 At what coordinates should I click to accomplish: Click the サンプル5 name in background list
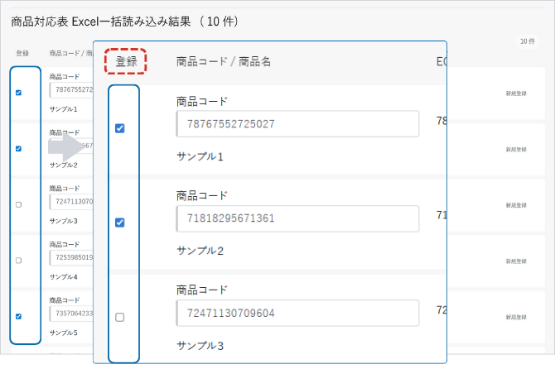pos(63,333)
